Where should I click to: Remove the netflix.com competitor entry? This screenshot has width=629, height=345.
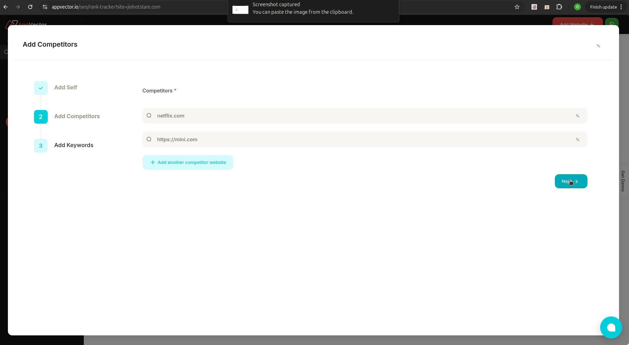coord(577,116)
